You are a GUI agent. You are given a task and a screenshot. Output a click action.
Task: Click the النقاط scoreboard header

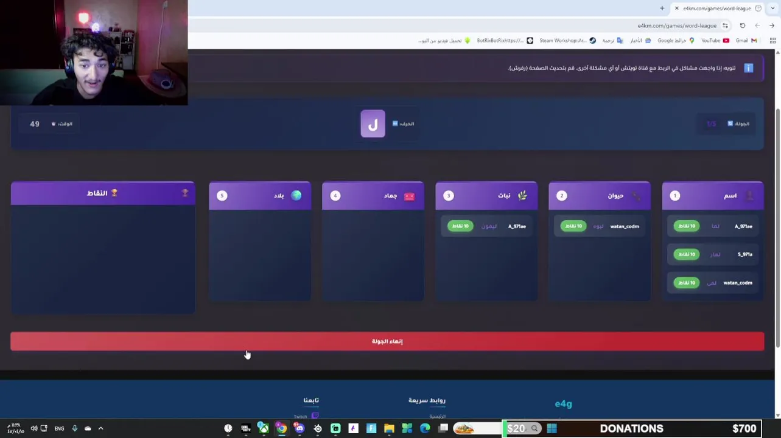coord(103,193)
